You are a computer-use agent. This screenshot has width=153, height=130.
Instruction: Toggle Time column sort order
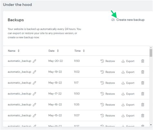84,51
